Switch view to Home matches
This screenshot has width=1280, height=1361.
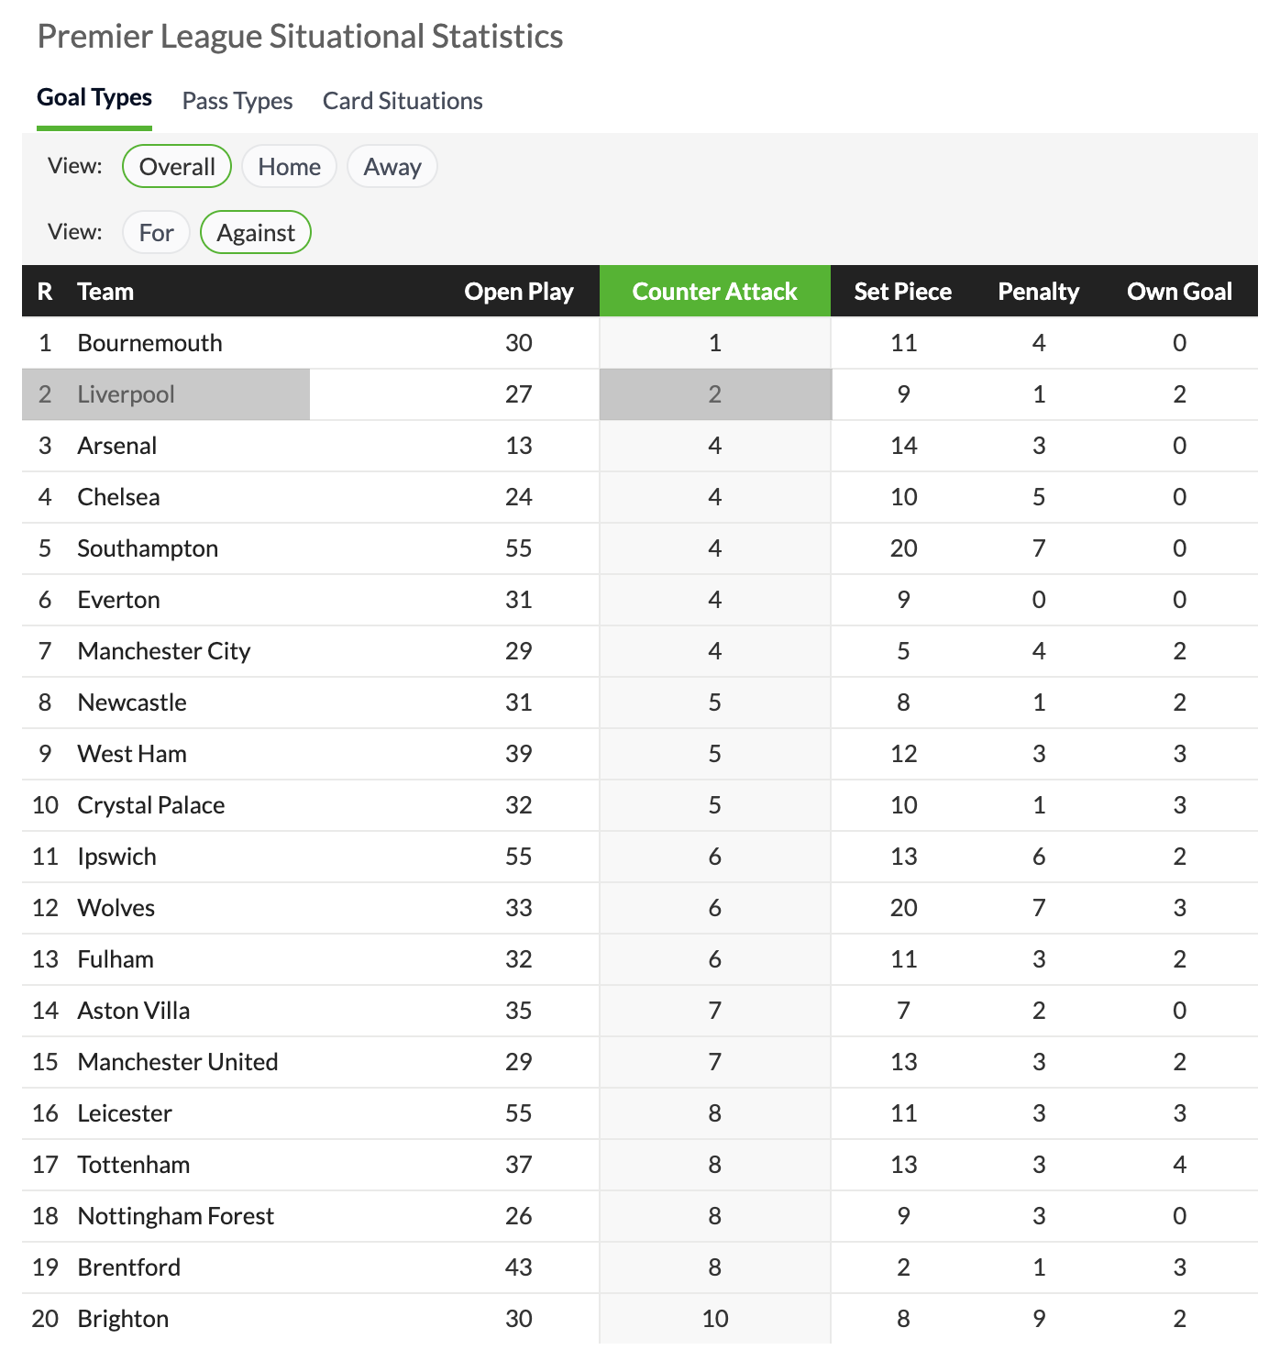point(289,167)
